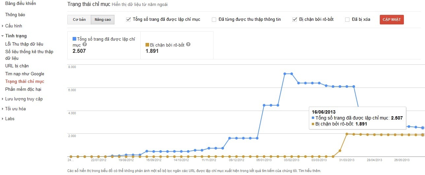Click gold legend square for robots blocked

[147, 45]
